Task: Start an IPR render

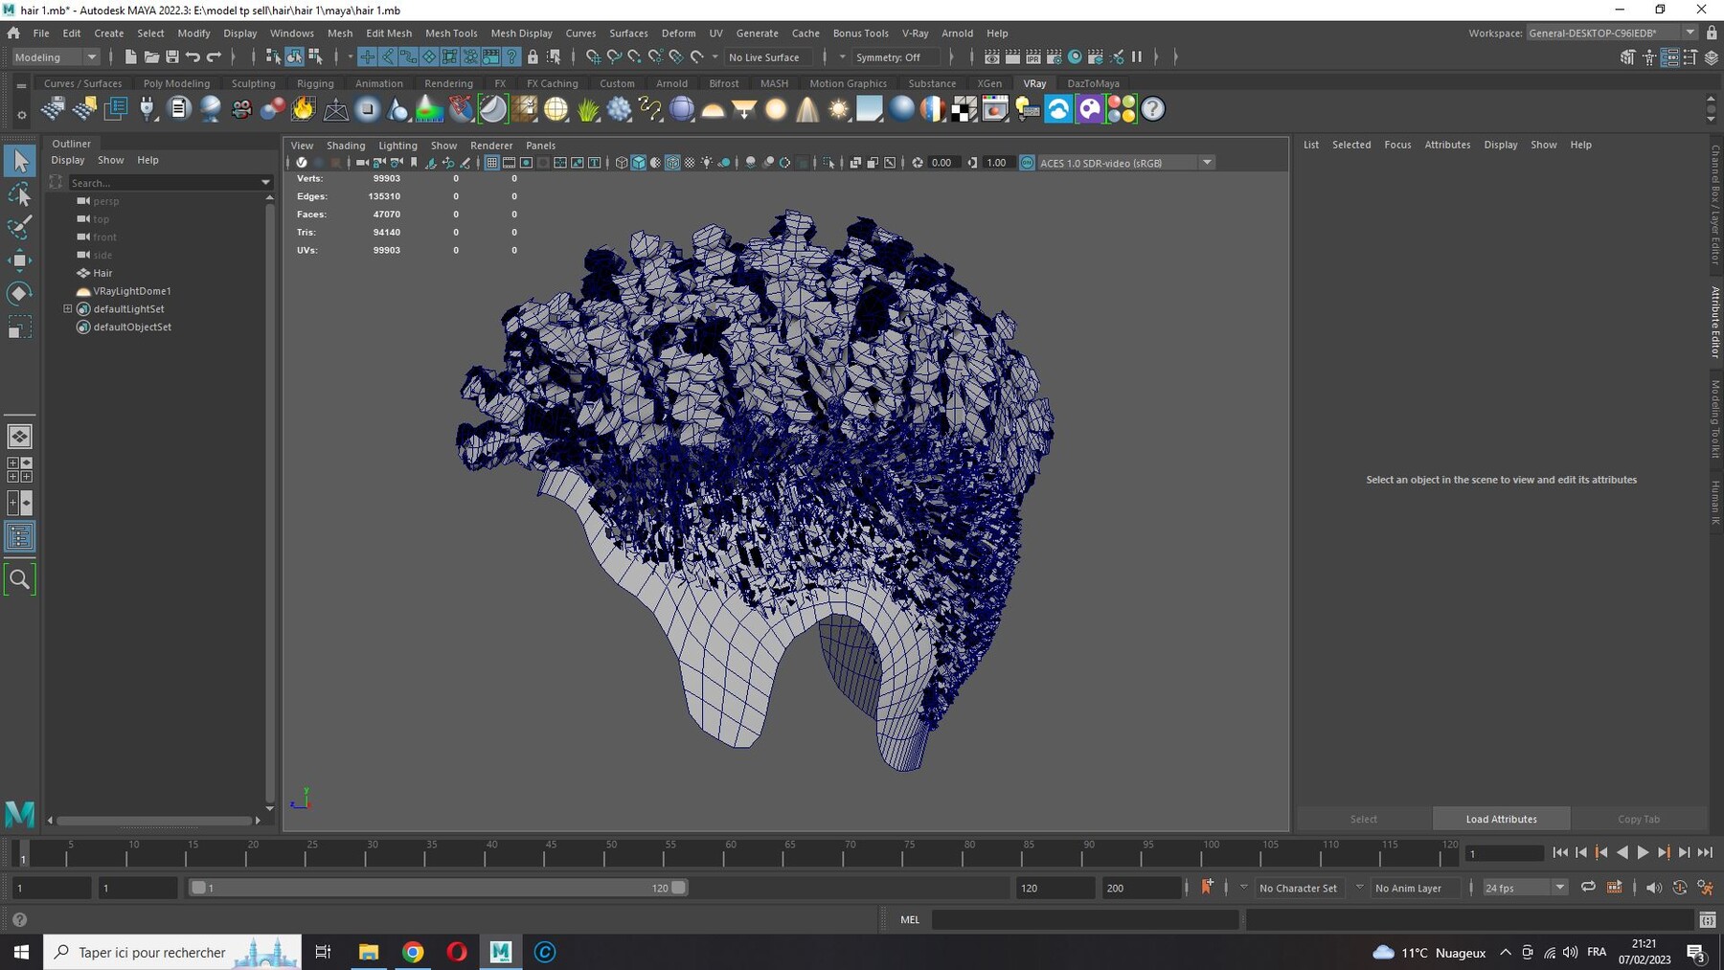Action: coord(1033,57)
